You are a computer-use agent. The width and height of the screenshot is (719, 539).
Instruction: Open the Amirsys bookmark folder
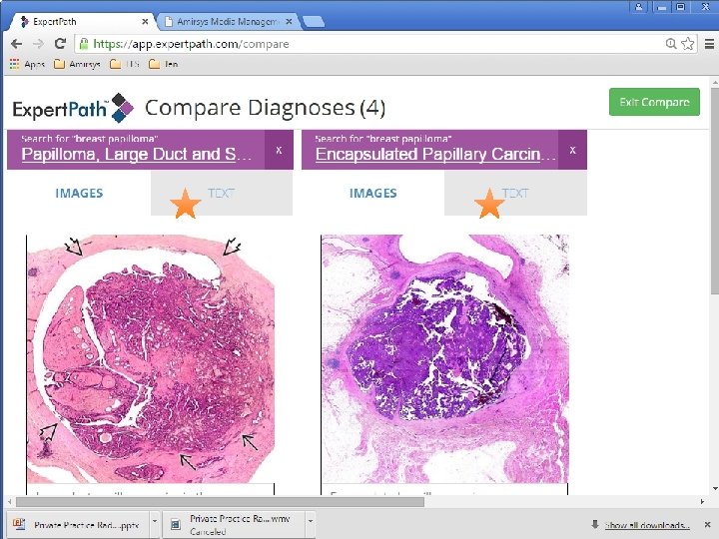click(x=77, y=64)
